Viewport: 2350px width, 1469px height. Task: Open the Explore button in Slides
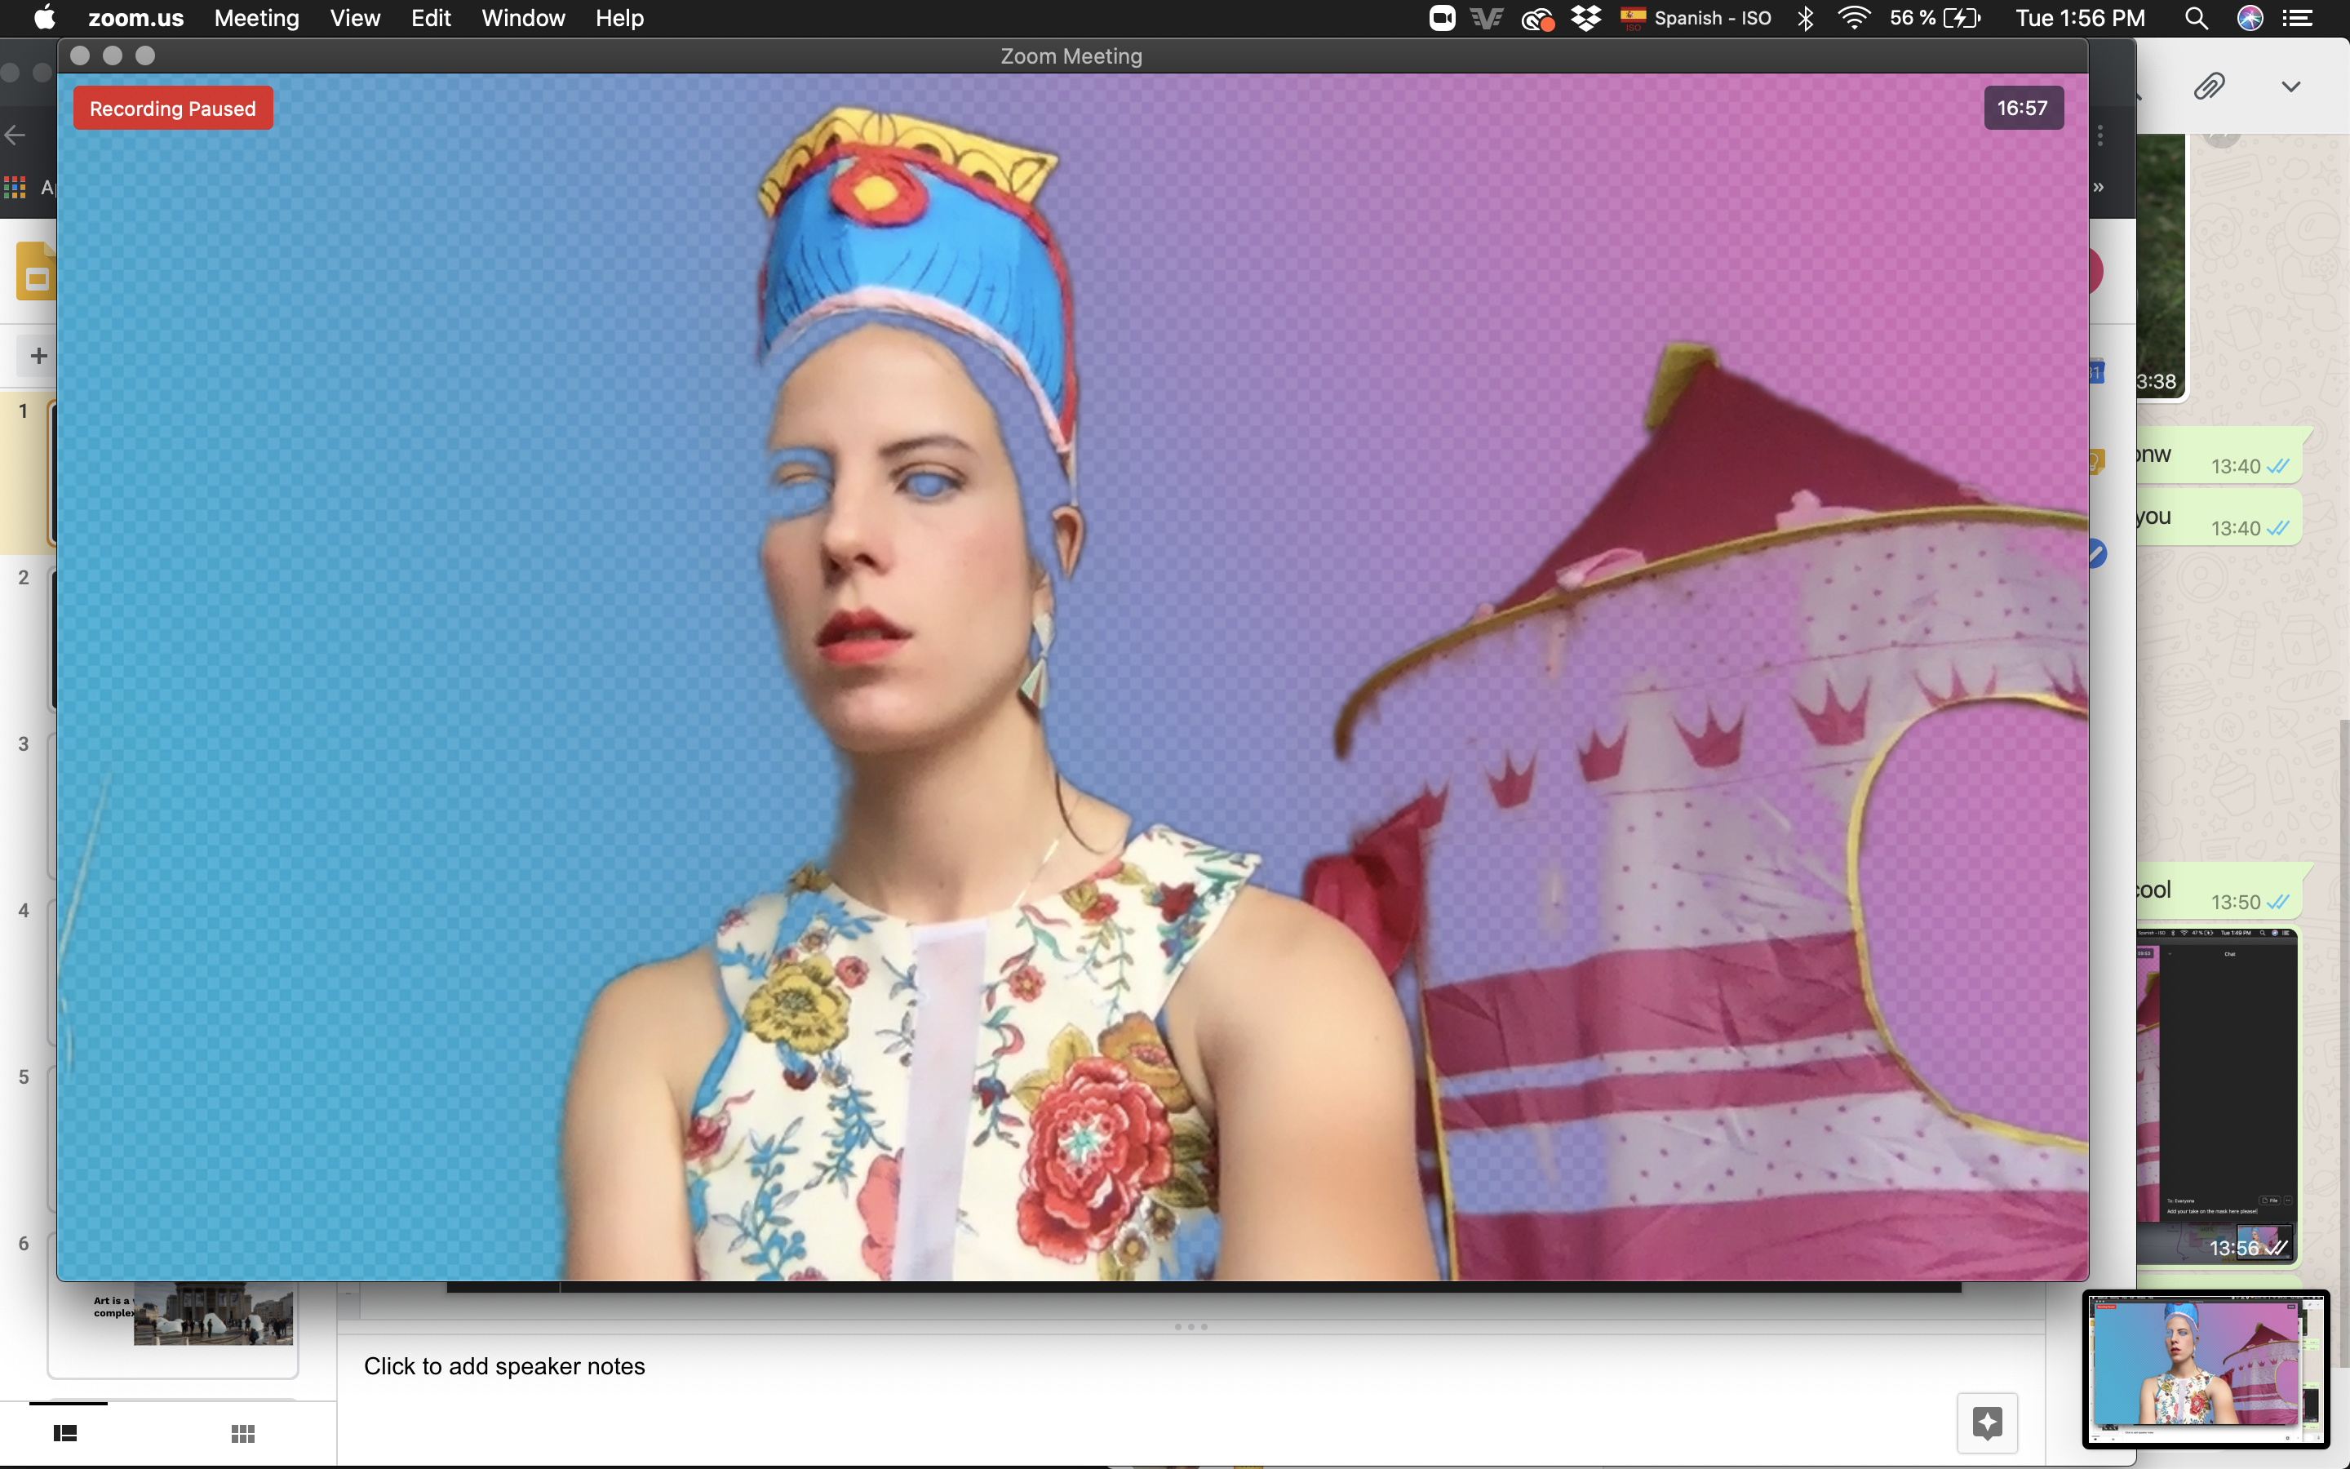click(x=1987, y=1423)
